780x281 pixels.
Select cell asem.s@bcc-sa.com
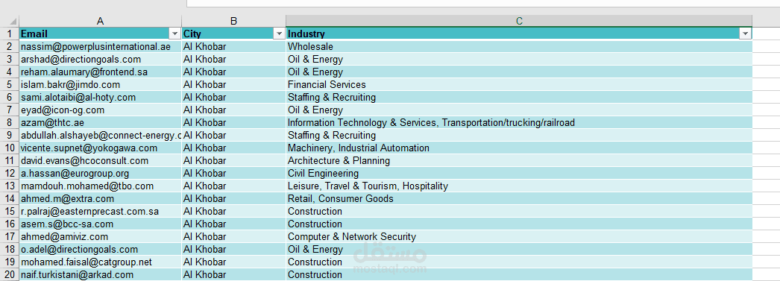click(x=101, y=224)
